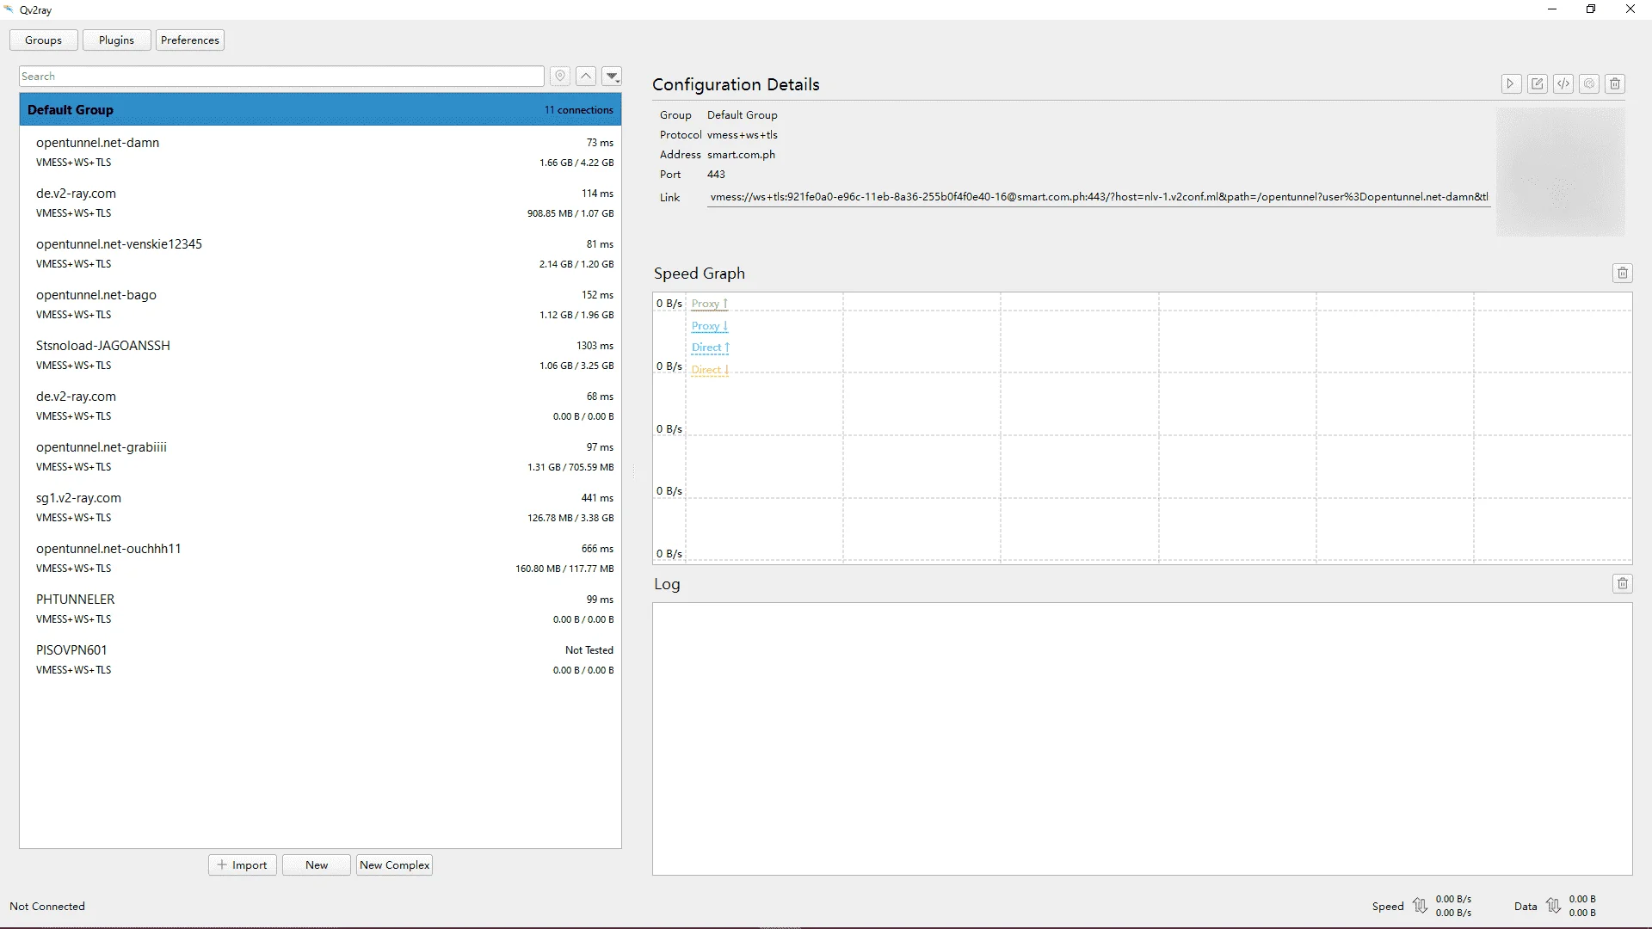This screenshot has width=1652, height=929.
Task: Click the Speed arrows icon in status bar
Action: pyautogui.click(x=1420, y=906)
